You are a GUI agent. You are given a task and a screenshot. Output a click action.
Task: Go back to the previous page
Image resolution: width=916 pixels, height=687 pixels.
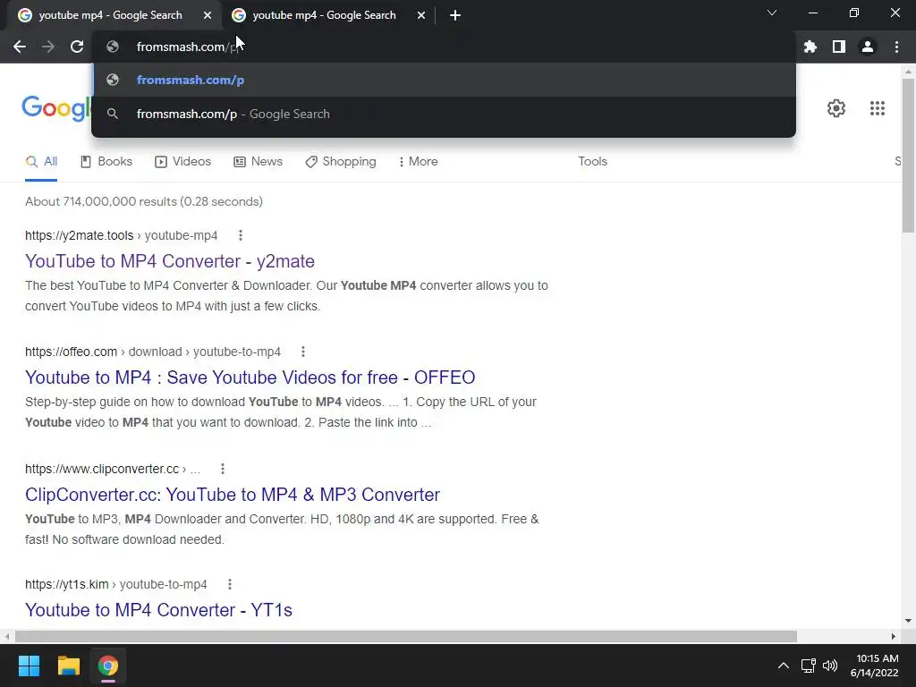20,47
